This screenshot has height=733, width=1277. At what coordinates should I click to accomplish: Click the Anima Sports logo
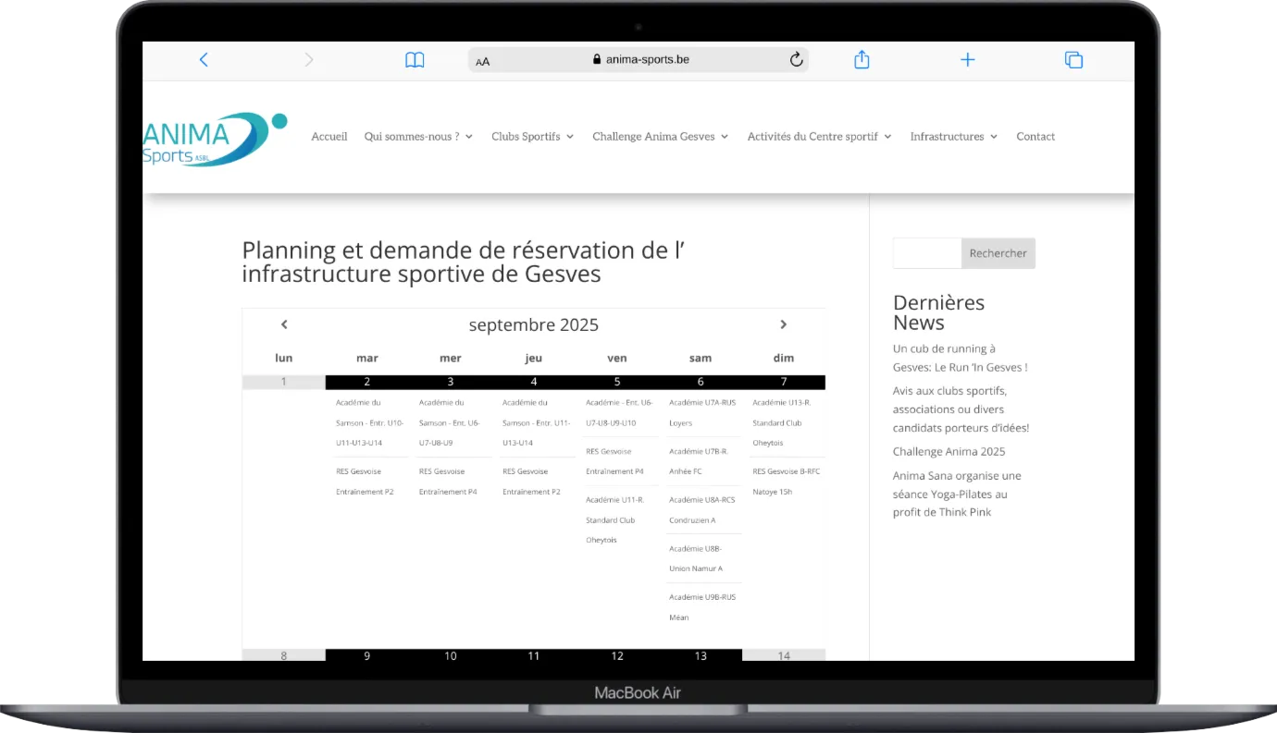pos(214,139)
